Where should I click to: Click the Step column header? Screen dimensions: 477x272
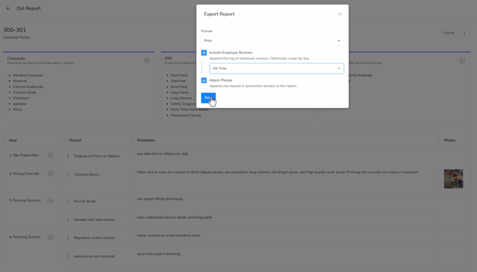point(13,140)
